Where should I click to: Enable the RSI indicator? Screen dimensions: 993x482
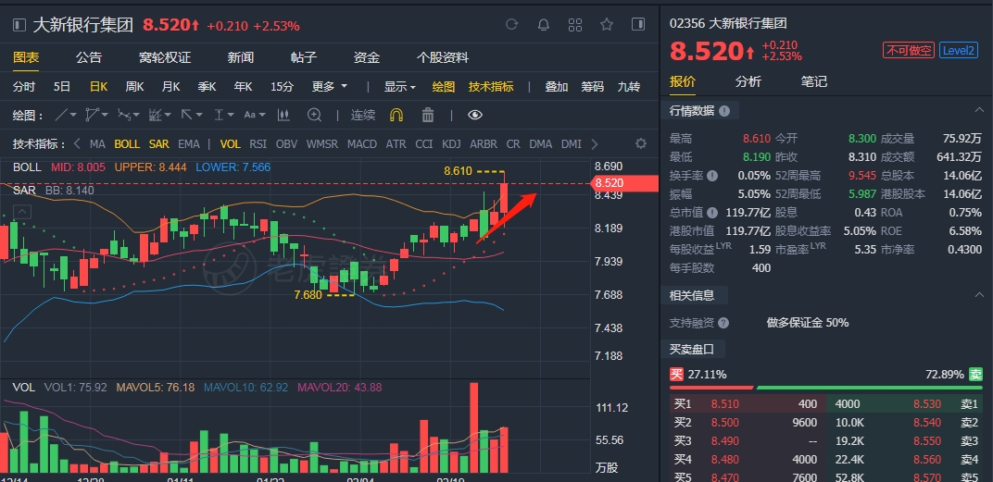(258, 144)
